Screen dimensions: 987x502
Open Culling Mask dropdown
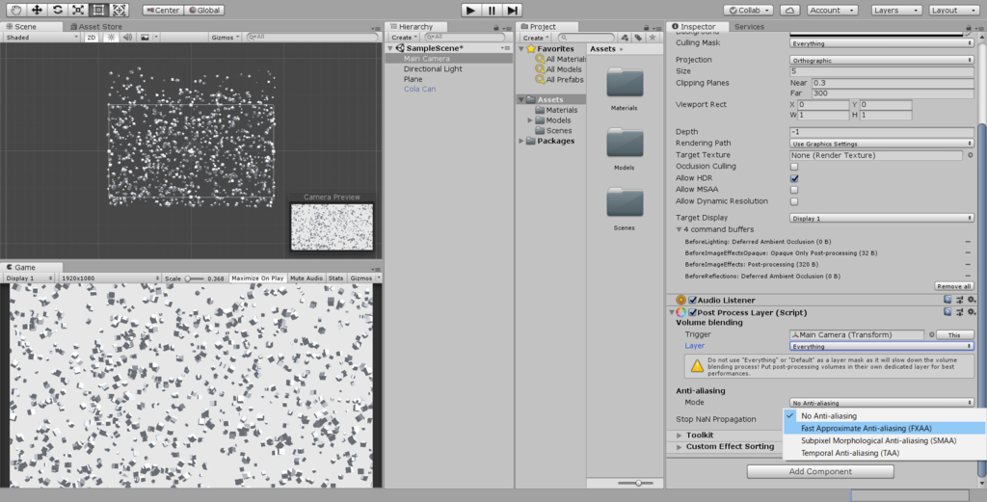[x=881, y=43]
